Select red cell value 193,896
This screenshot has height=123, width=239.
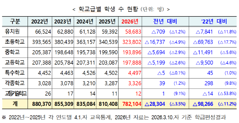point(132,53)
